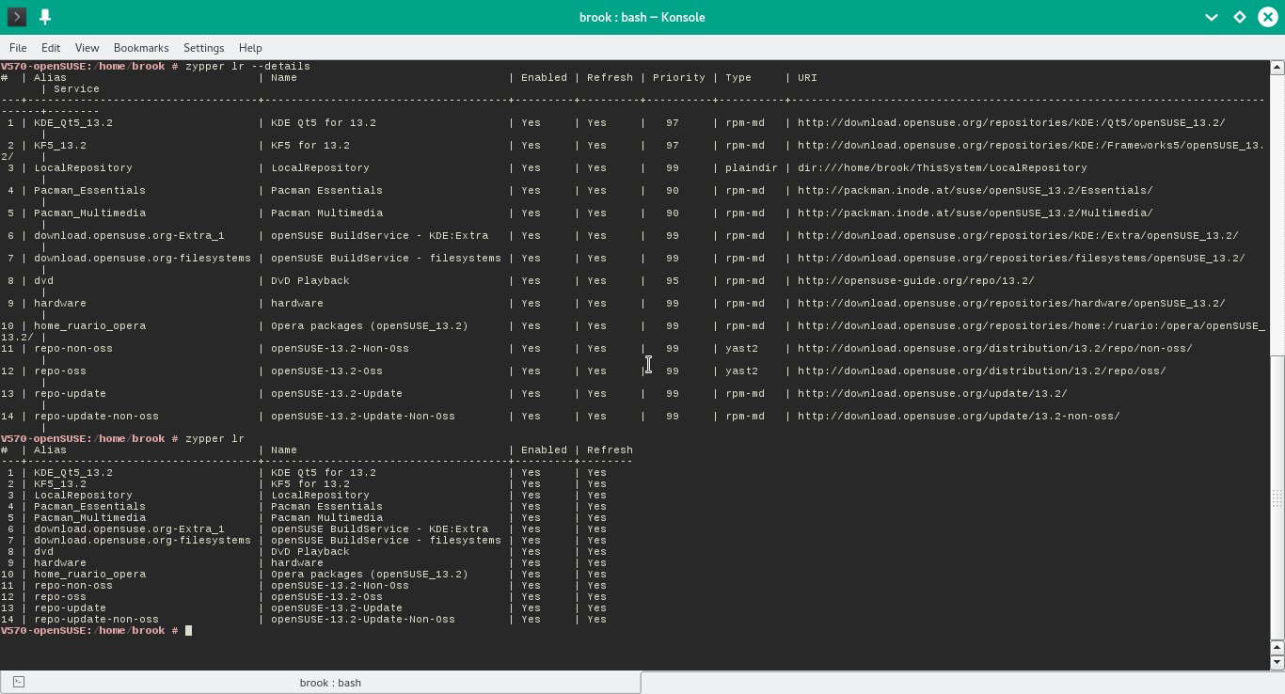Viewport: 1285px width, 694px height.
Task: Click 'DvD Playback' in the --details table
Action: (310, 281)
